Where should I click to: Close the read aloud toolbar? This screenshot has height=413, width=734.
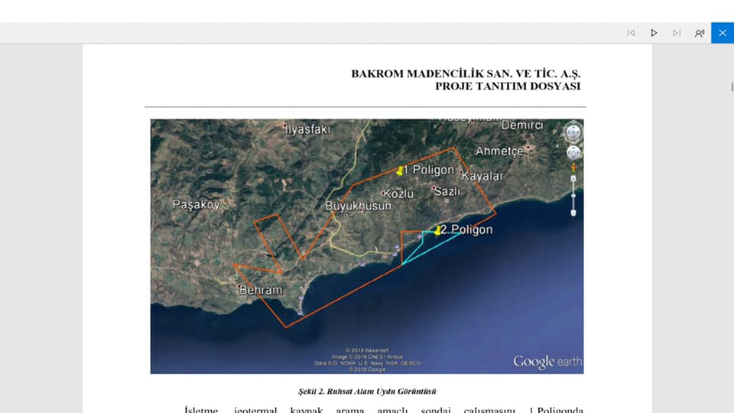tap(723, 33)
